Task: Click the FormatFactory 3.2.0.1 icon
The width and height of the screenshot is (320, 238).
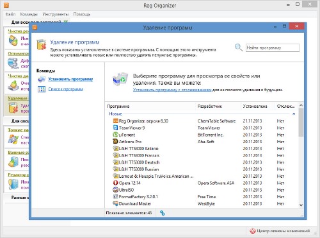Action: pyautogui.click(x=115, y=196)
